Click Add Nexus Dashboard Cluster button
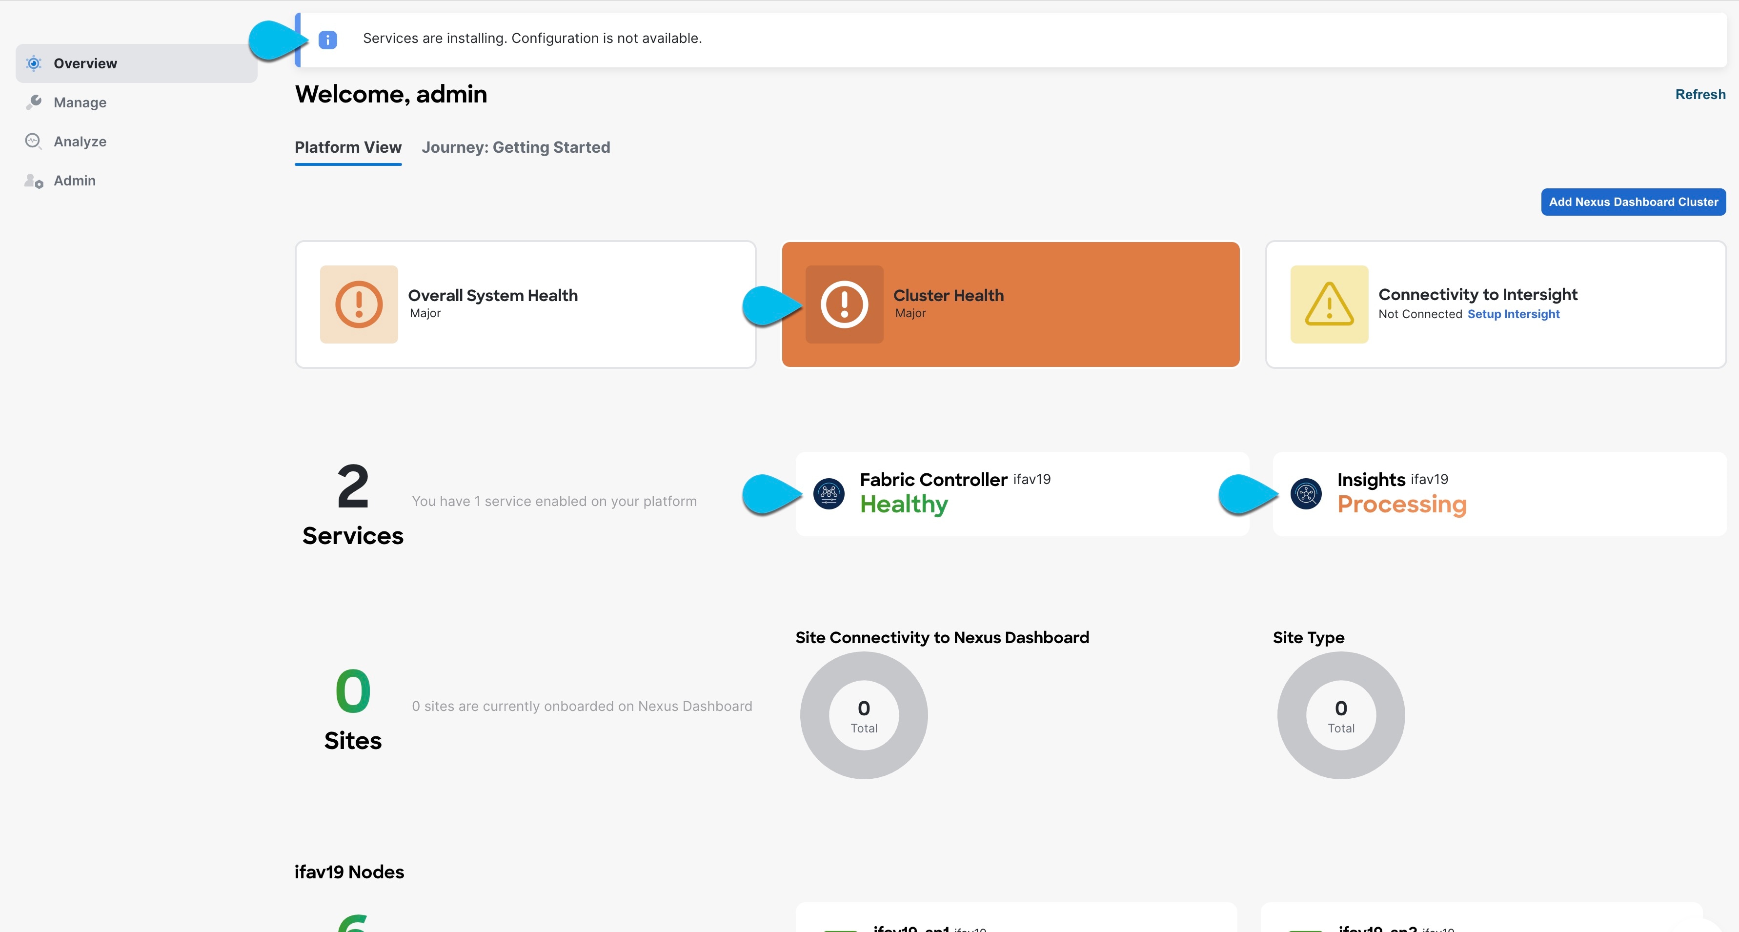The width and height of the screenshot is (1739, 932). [1633, 202]
